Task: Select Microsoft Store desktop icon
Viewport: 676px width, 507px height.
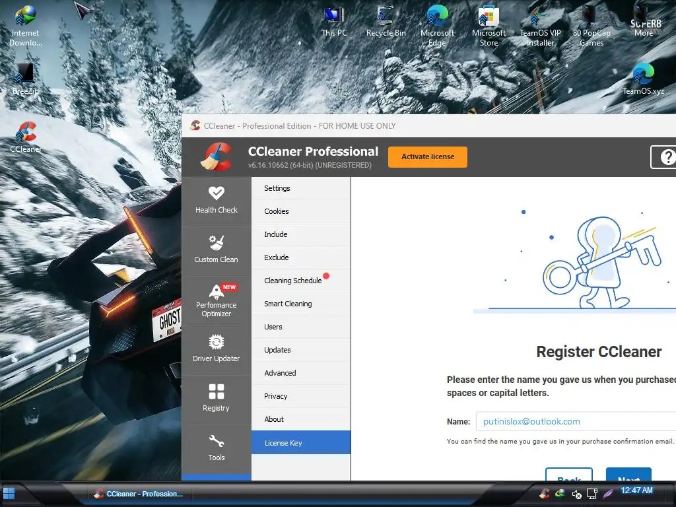Action: [489, 26]
